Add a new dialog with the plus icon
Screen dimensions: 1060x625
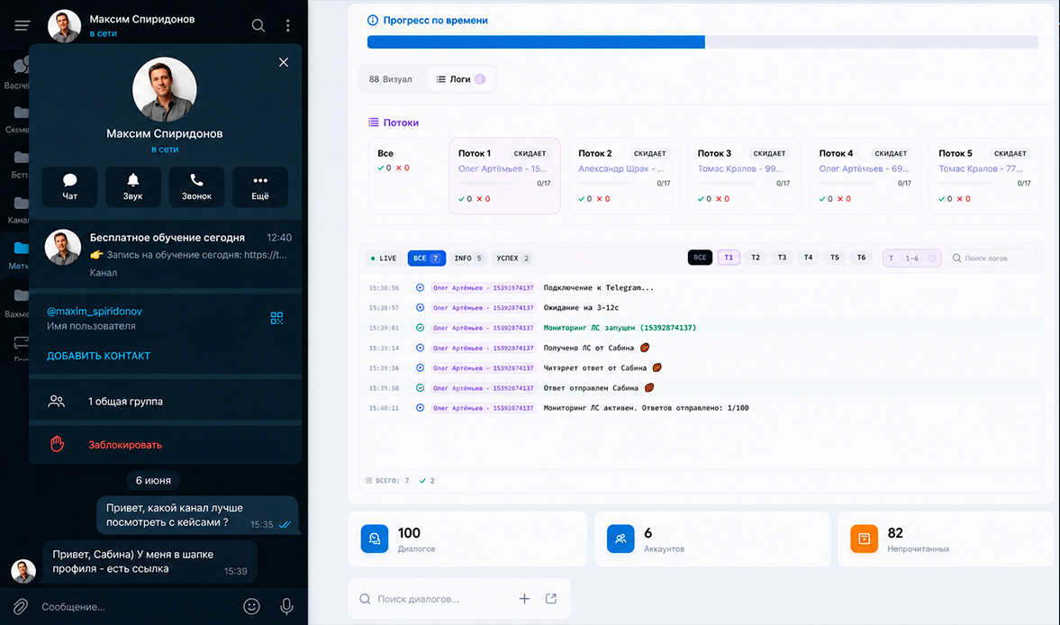(524, 599)
